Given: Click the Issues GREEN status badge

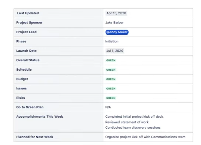Looking at the screenshot, I should [x=111, y=89].
